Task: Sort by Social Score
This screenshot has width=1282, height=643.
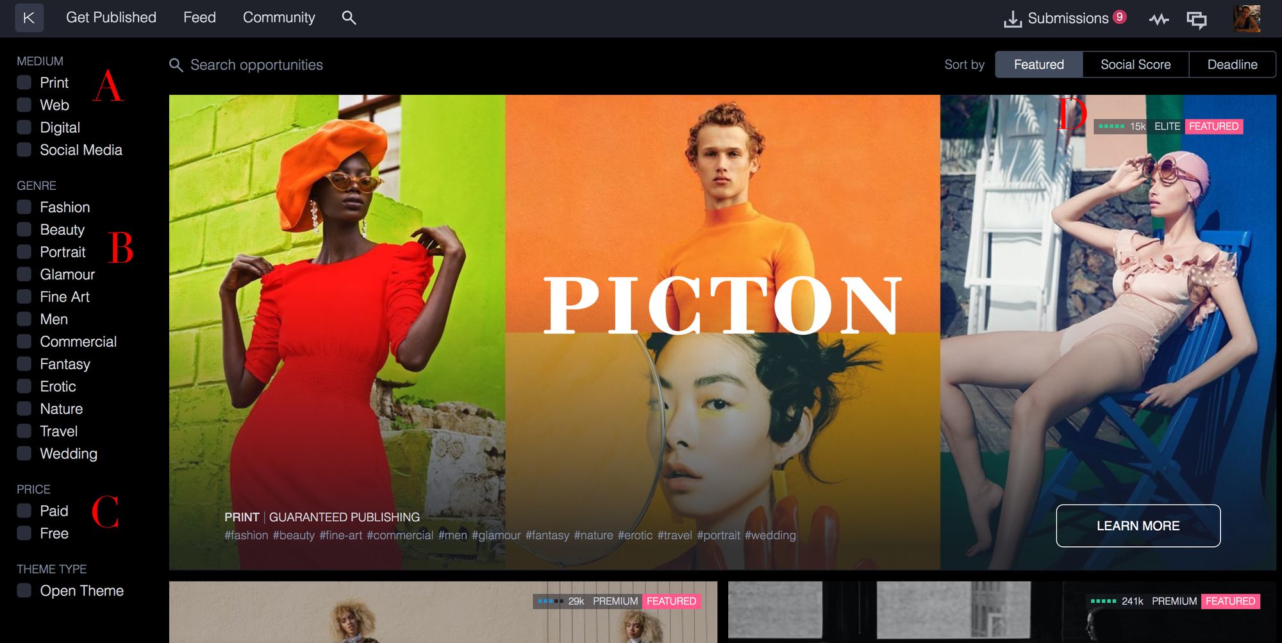Action: pyautogui.click(x=1135, y=64)
